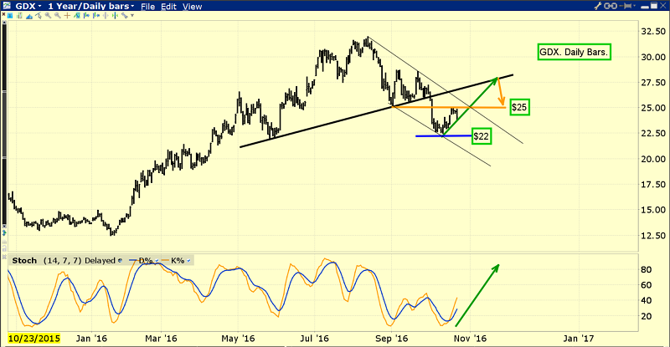Toggle the K% line checkbox
670x347 pixels.
188,260
